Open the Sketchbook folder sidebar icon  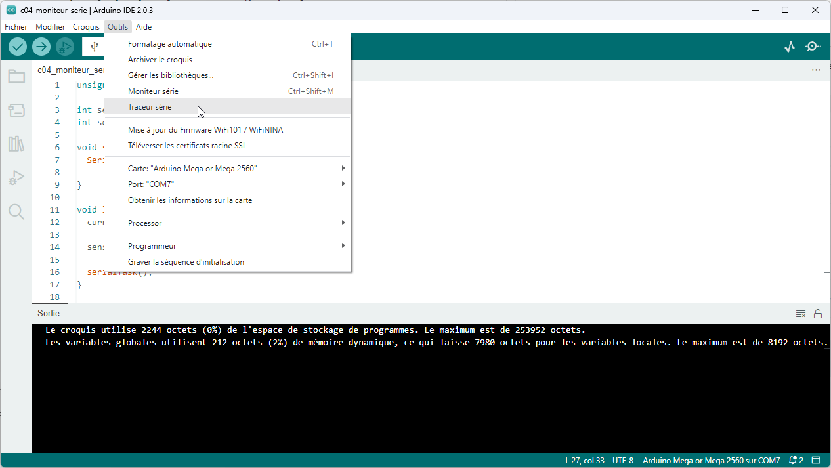16,77
